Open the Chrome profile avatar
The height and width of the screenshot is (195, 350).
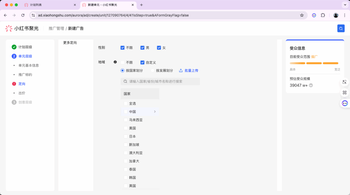point(336,15)
